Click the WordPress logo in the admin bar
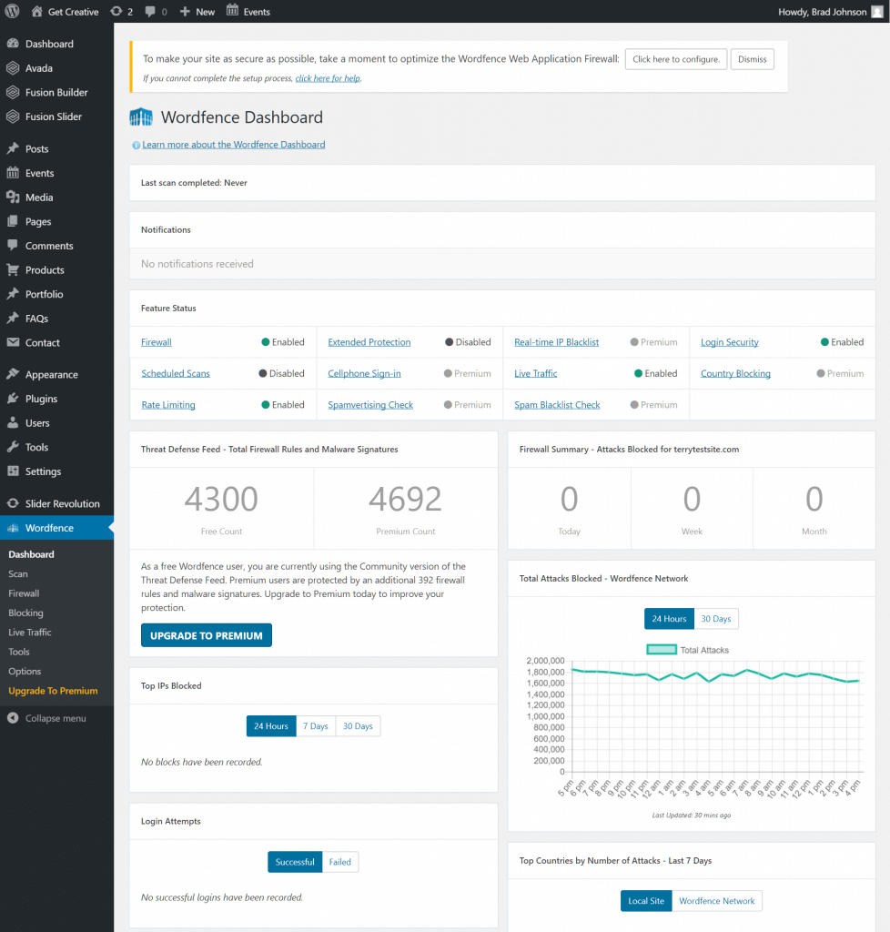The height and width of the screenshot is (932, 890). pyautogui.click(x=10, y=11)
